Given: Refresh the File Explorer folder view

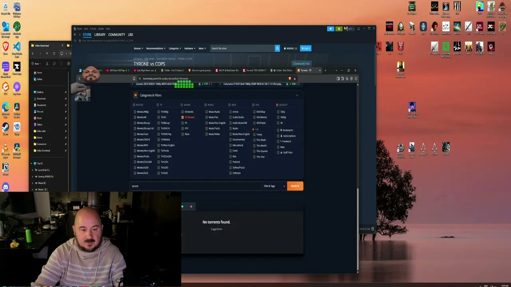Looking at the screenshot, I should tap(54, 53).
